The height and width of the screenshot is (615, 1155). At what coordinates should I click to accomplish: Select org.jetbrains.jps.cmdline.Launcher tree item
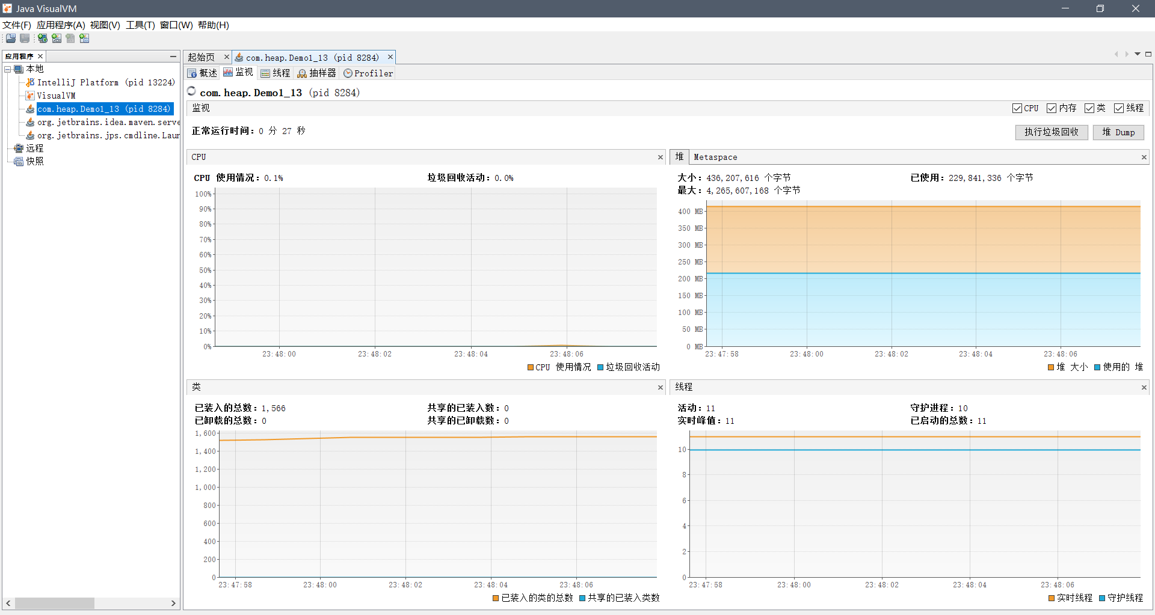(x=108, y=135)
